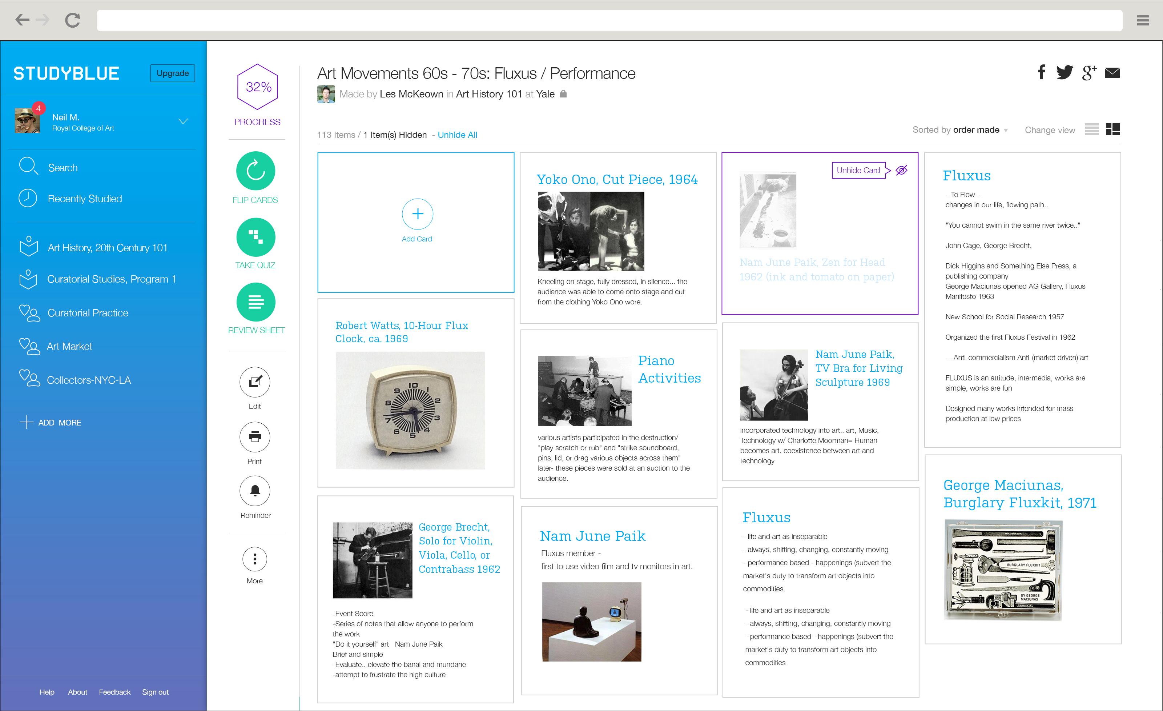Click the Print icon

coord(255,436)
